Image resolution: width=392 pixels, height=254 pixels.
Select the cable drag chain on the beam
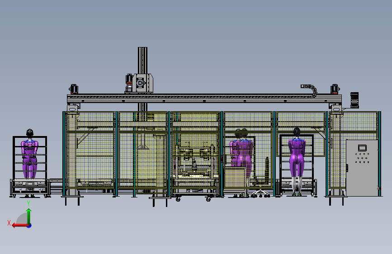(x=310, y=90)
